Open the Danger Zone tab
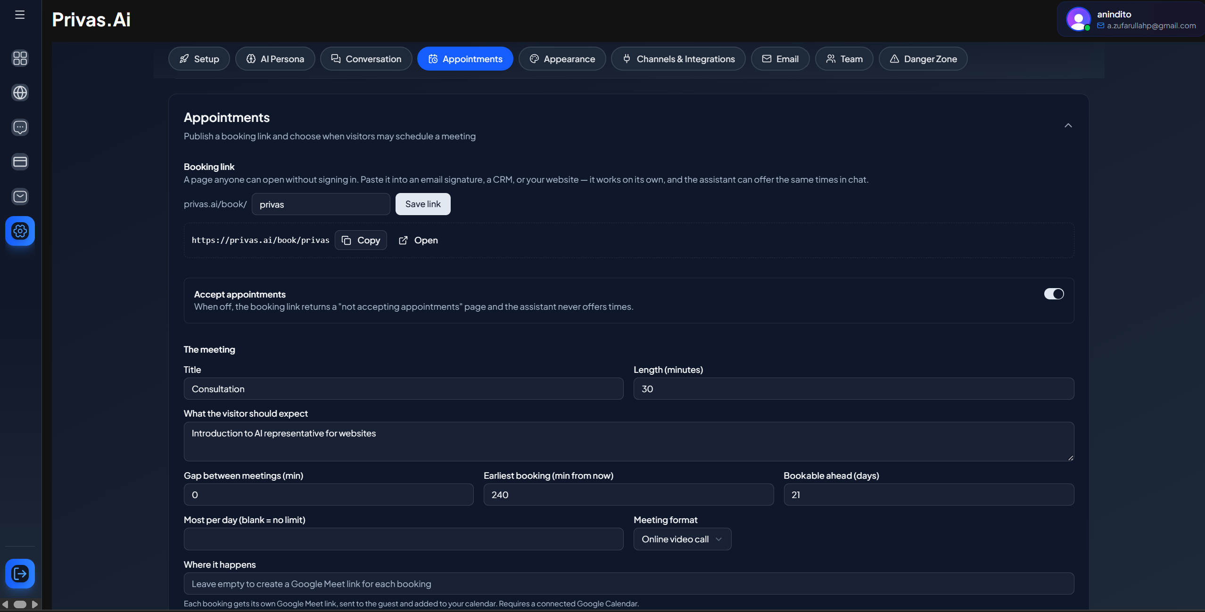Image resolution: width=1205 pixels, height=612 pixels. point(923,59)
